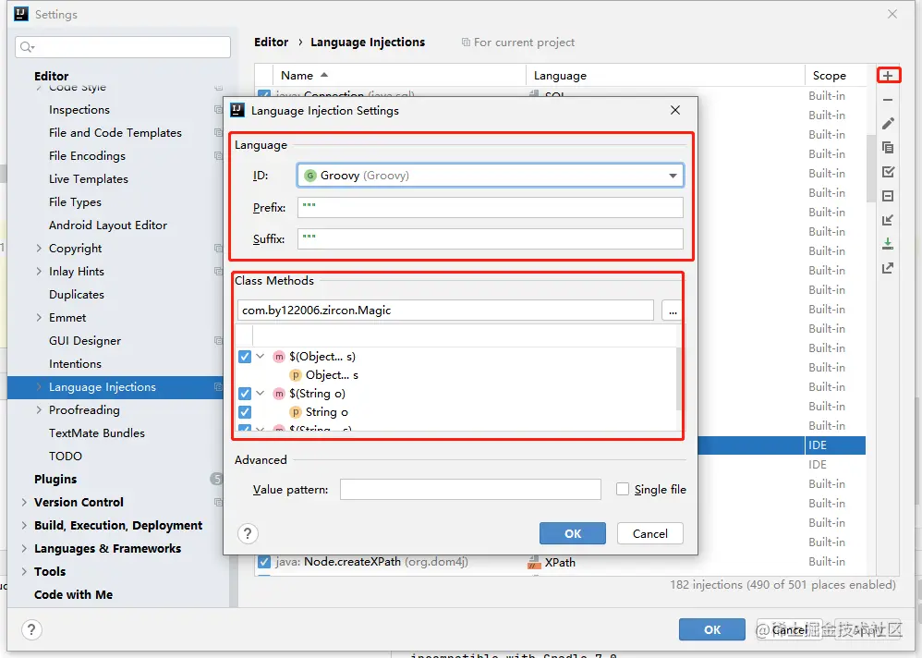Click the Prefix input field
This screenshot has height=658, width=922.
[491, 207]
